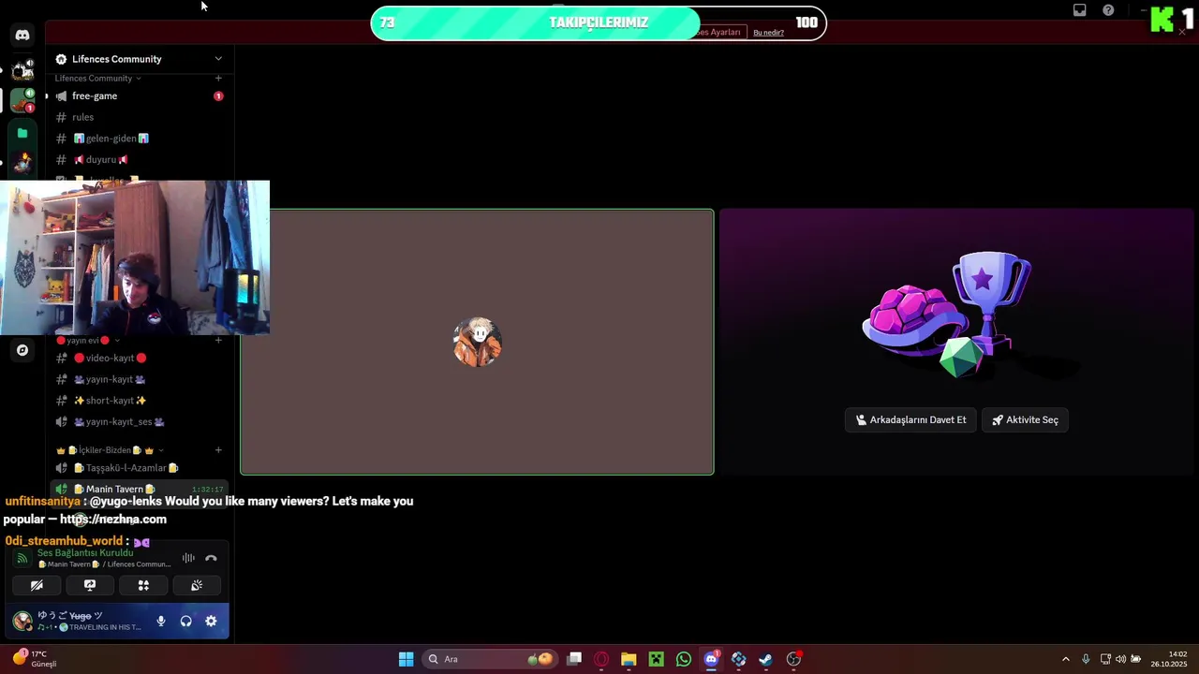The image size is (1199, 674).
Task: Click system tray microphone icon
Action: [x=1086, y=659]
